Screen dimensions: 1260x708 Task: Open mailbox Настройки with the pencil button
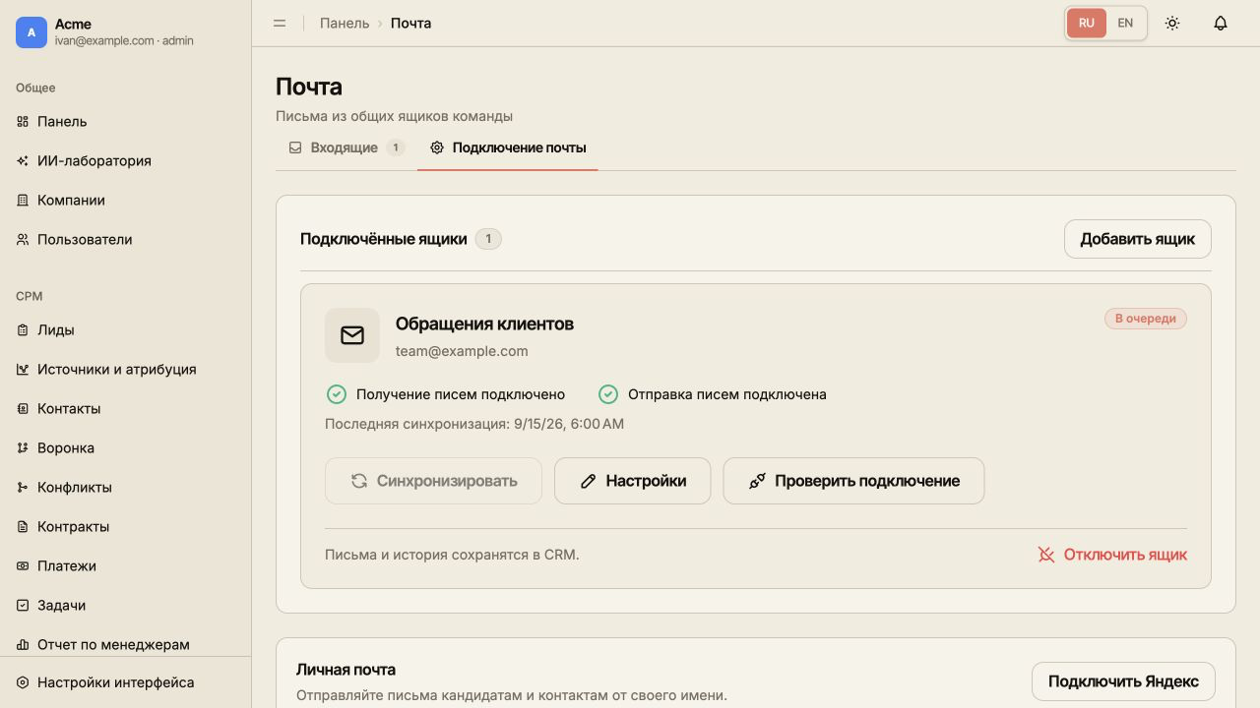[632, 481]
